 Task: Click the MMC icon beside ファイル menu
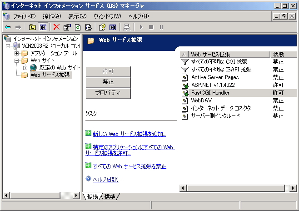(6, 16)
